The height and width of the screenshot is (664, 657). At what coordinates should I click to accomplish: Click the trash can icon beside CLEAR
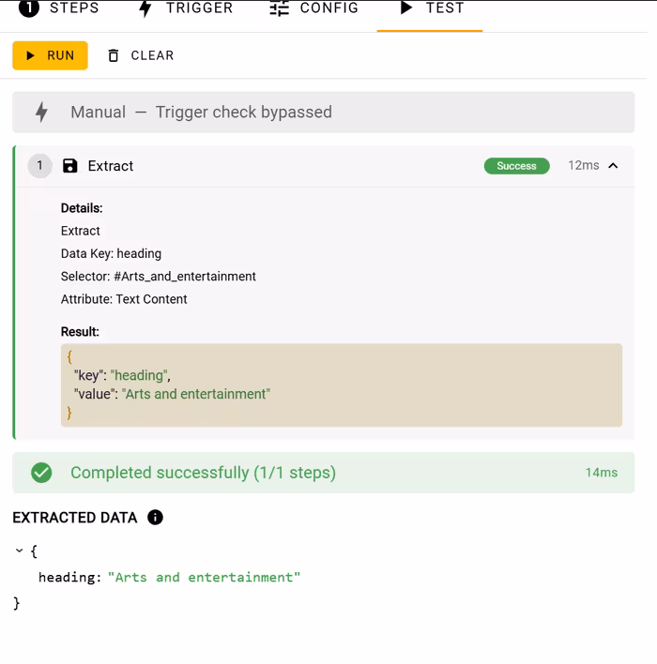(114, 55)
